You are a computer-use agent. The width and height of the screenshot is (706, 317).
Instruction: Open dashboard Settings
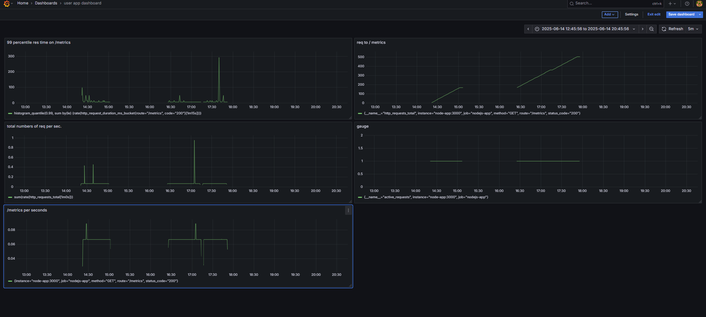pyautogui.click(x=631, y=14)
